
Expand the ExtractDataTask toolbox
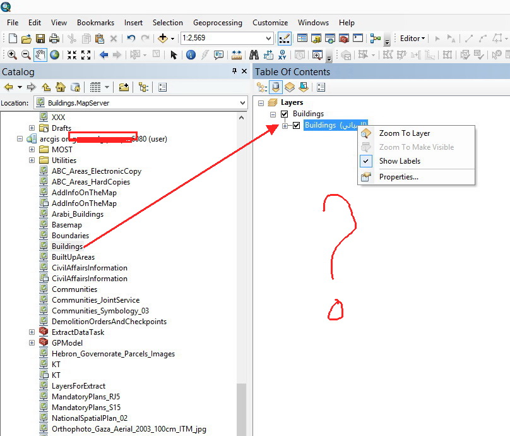click(32, 332)
